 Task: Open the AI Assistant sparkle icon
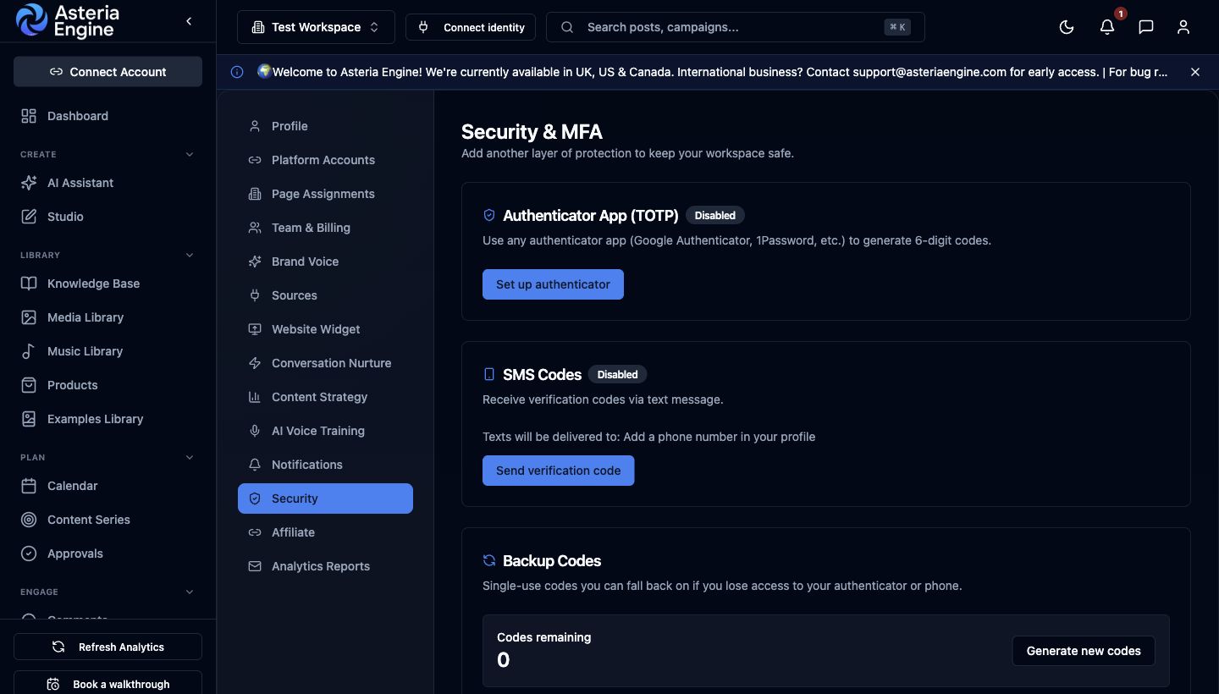[29, 183]
